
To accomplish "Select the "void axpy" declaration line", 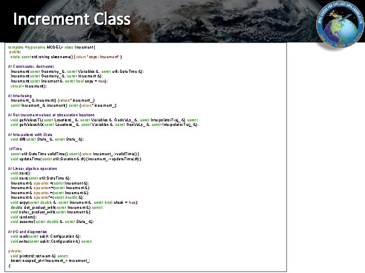I will pos(74,202).
